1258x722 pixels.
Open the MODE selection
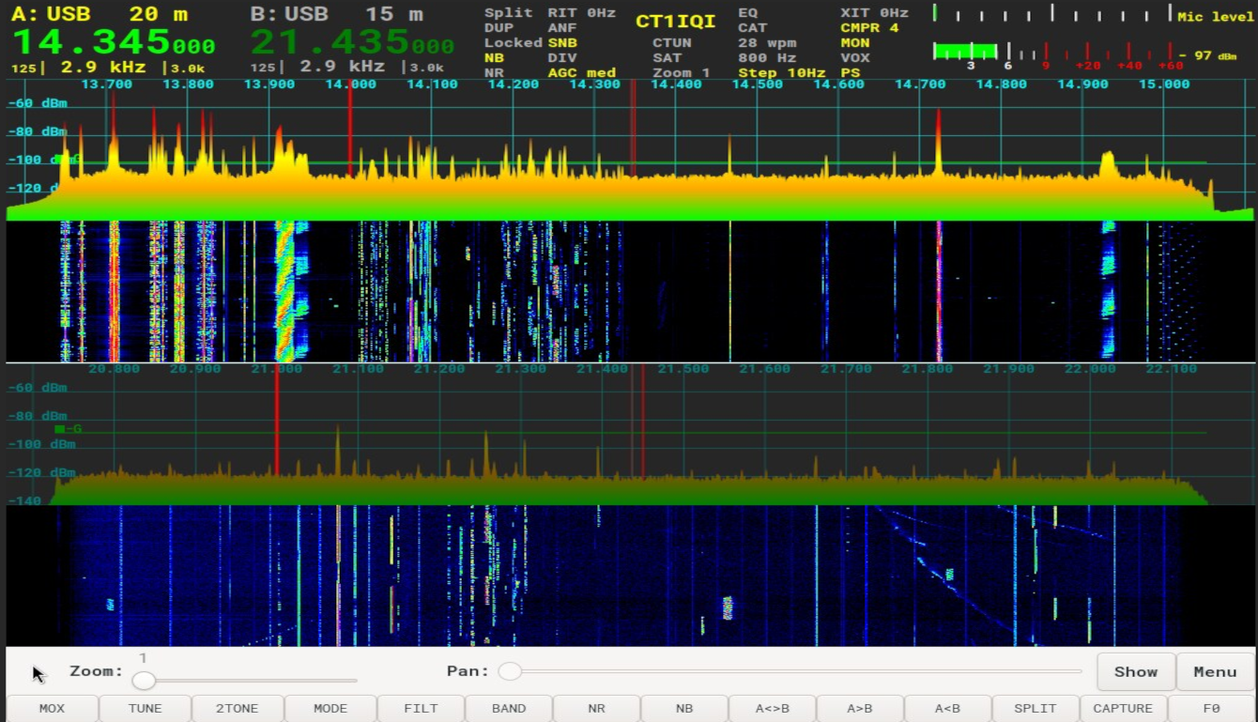point(330,708)
